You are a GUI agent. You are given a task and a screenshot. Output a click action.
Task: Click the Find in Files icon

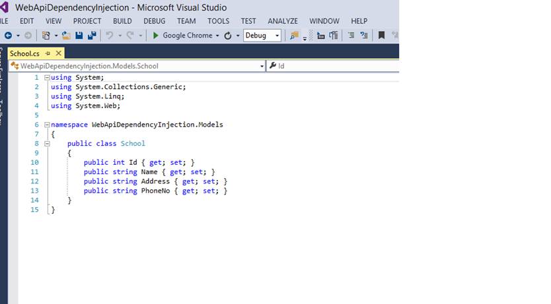(295, 36)
